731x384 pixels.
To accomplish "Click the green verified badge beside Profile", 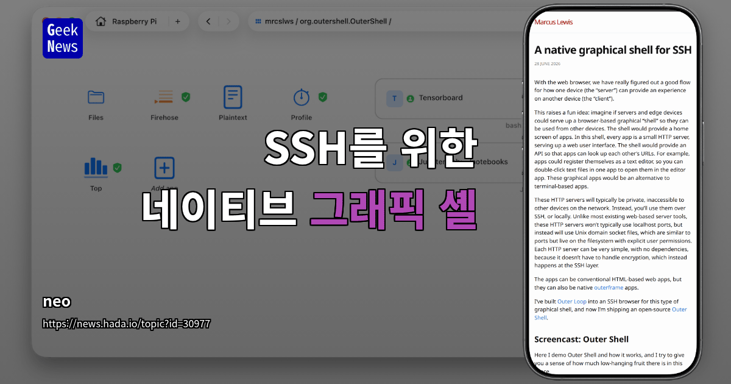I will 323,96.
